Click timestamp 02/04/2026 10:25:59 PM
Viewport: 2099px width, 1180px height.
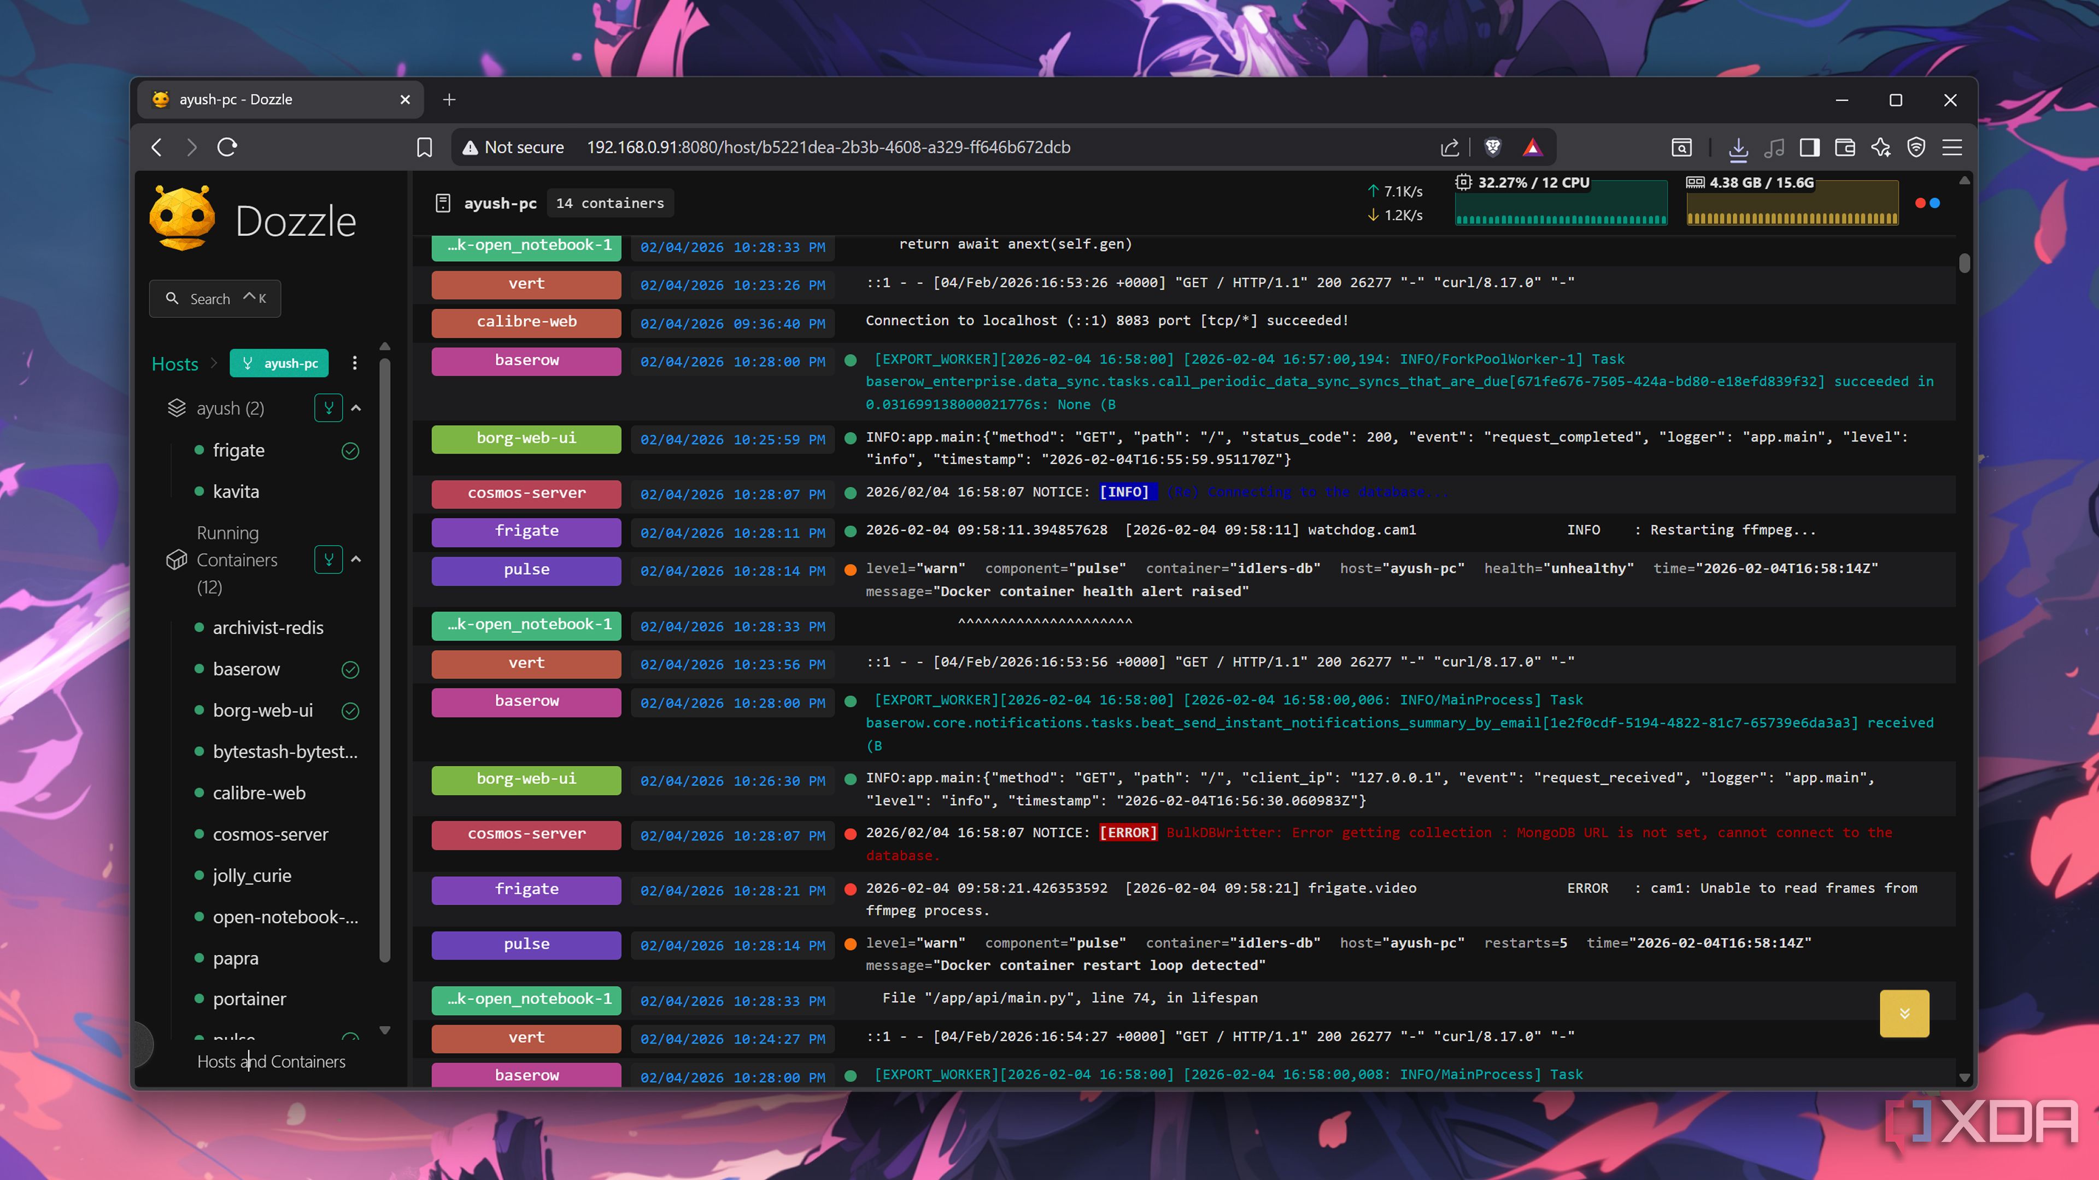coord(732,440)
